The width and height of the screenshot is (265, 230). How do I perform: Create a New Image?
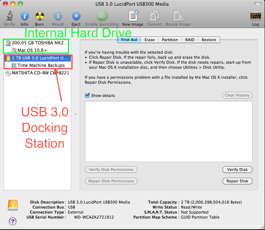click(133, 16)
